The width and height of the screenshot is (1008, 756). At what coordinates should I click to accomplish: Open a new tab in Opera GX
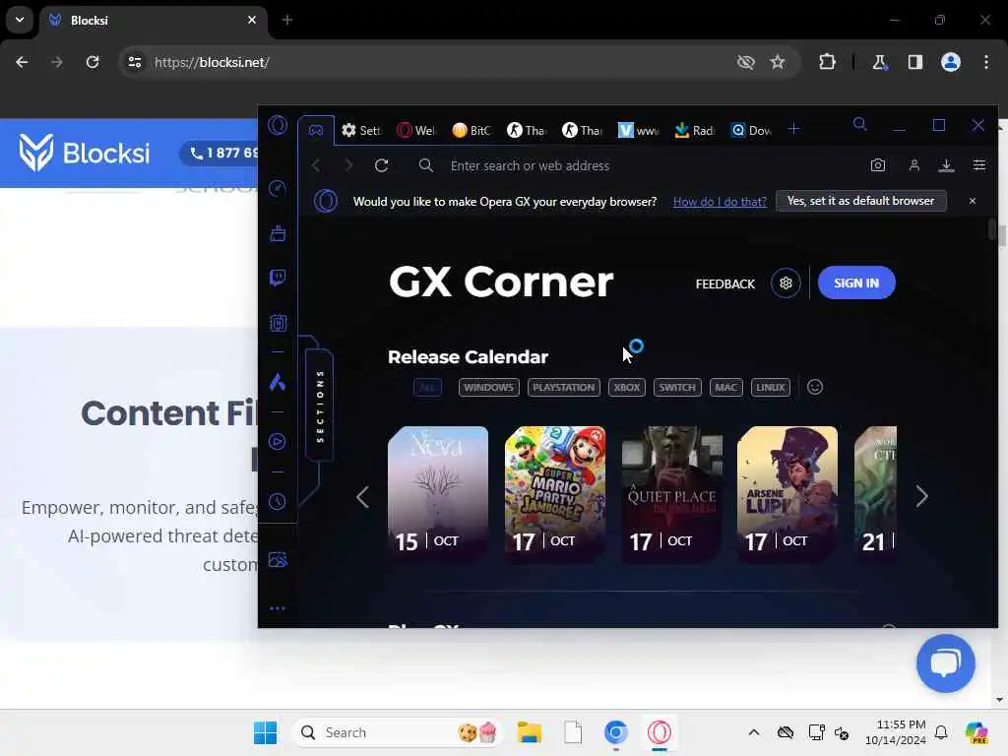tap(794, 129)
